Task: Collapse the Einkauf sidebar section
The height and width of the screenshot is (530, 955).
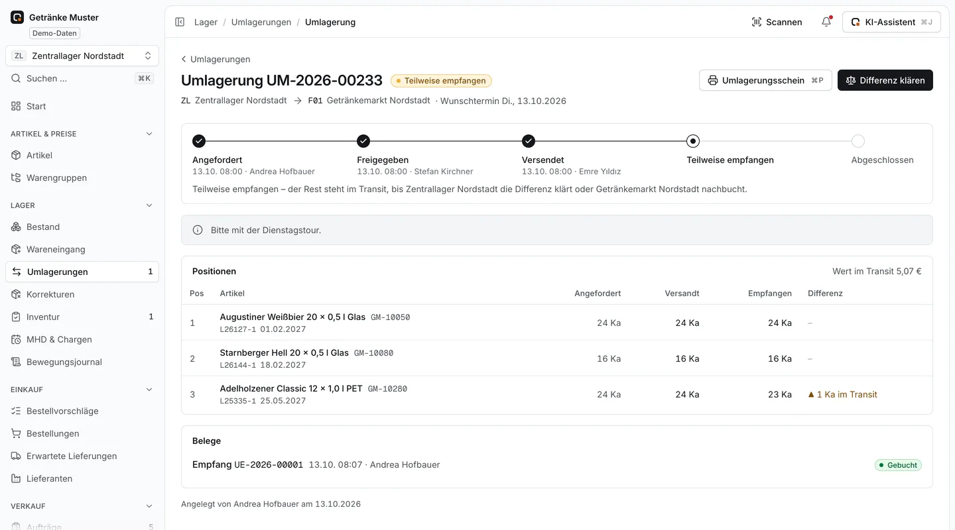Action: pyautogui.click(x=149, y=390)
